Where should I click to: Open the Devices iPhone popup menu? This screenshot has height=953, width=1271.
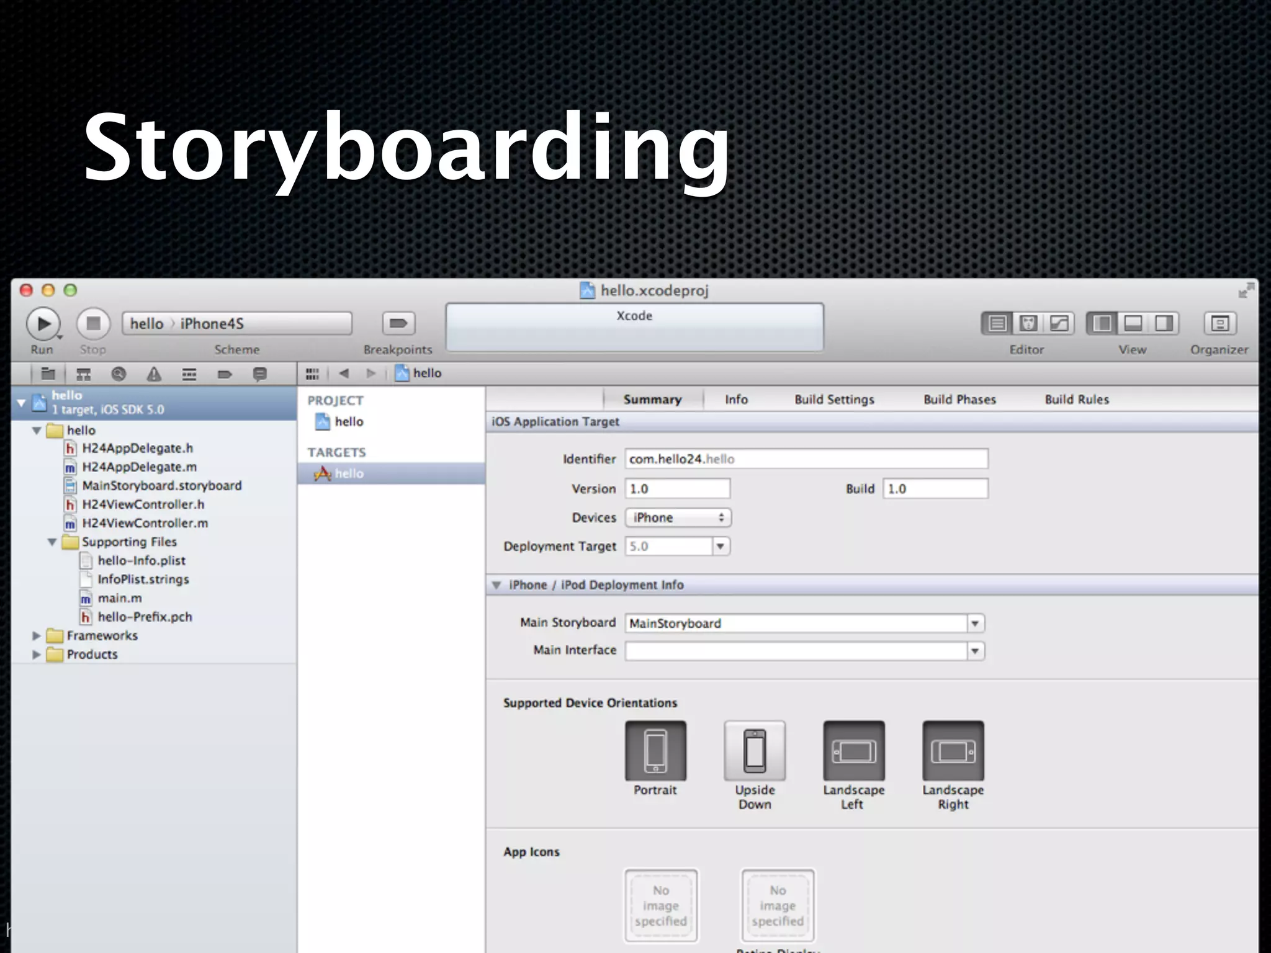(x=678, y=517)
